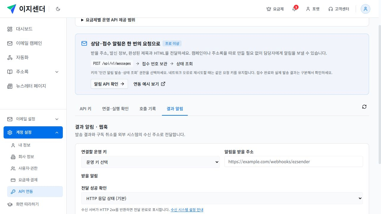This screenshot has height=214, width=381.
Task: Select the 결과 알림 tab
Action: (x=175, y=109)
